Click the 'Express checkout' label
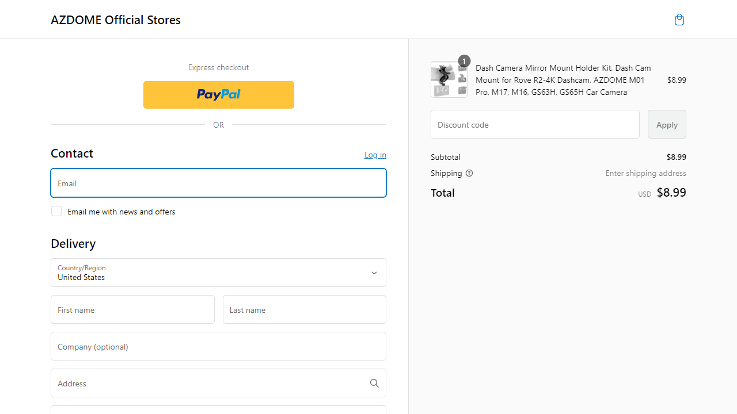The height and width of the screenshot is (414, 737). [x=218, y=67]
